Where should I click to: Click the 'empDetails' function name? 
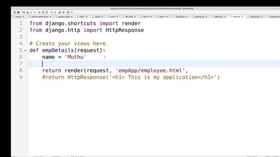[x=58, y=51]
